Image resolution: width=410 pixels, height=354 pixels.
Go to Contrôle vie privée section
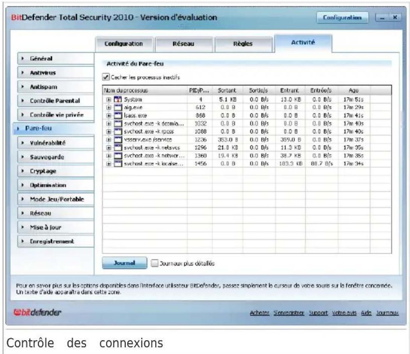click(56, 115)
